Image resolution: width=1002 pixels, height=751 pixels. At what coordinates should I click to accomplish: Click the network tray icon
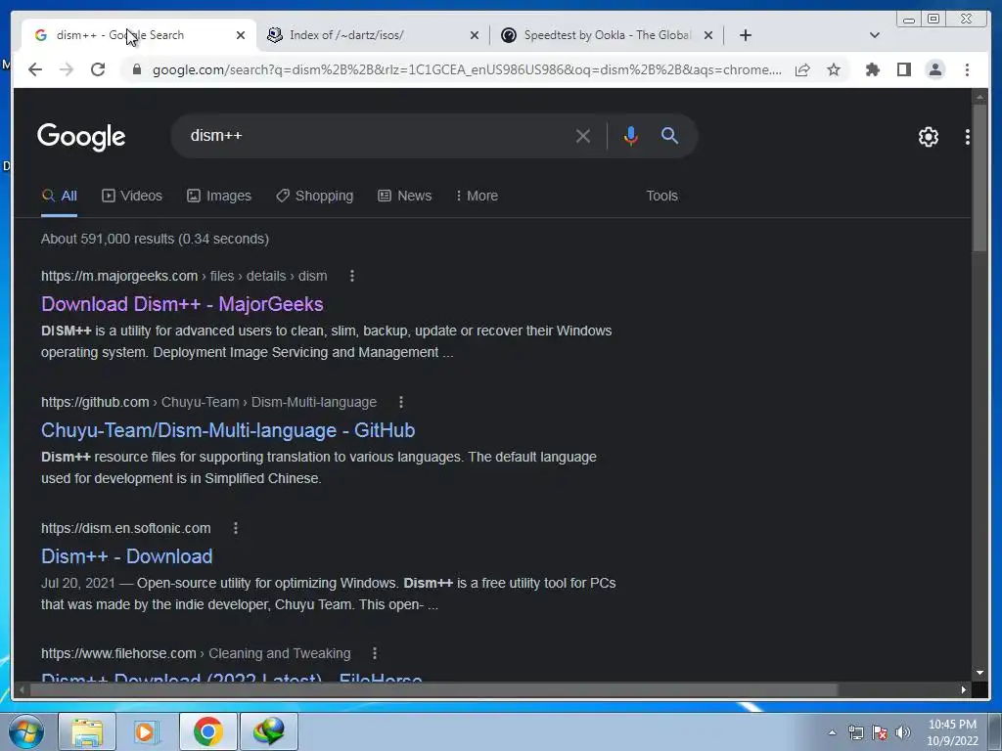855,732
